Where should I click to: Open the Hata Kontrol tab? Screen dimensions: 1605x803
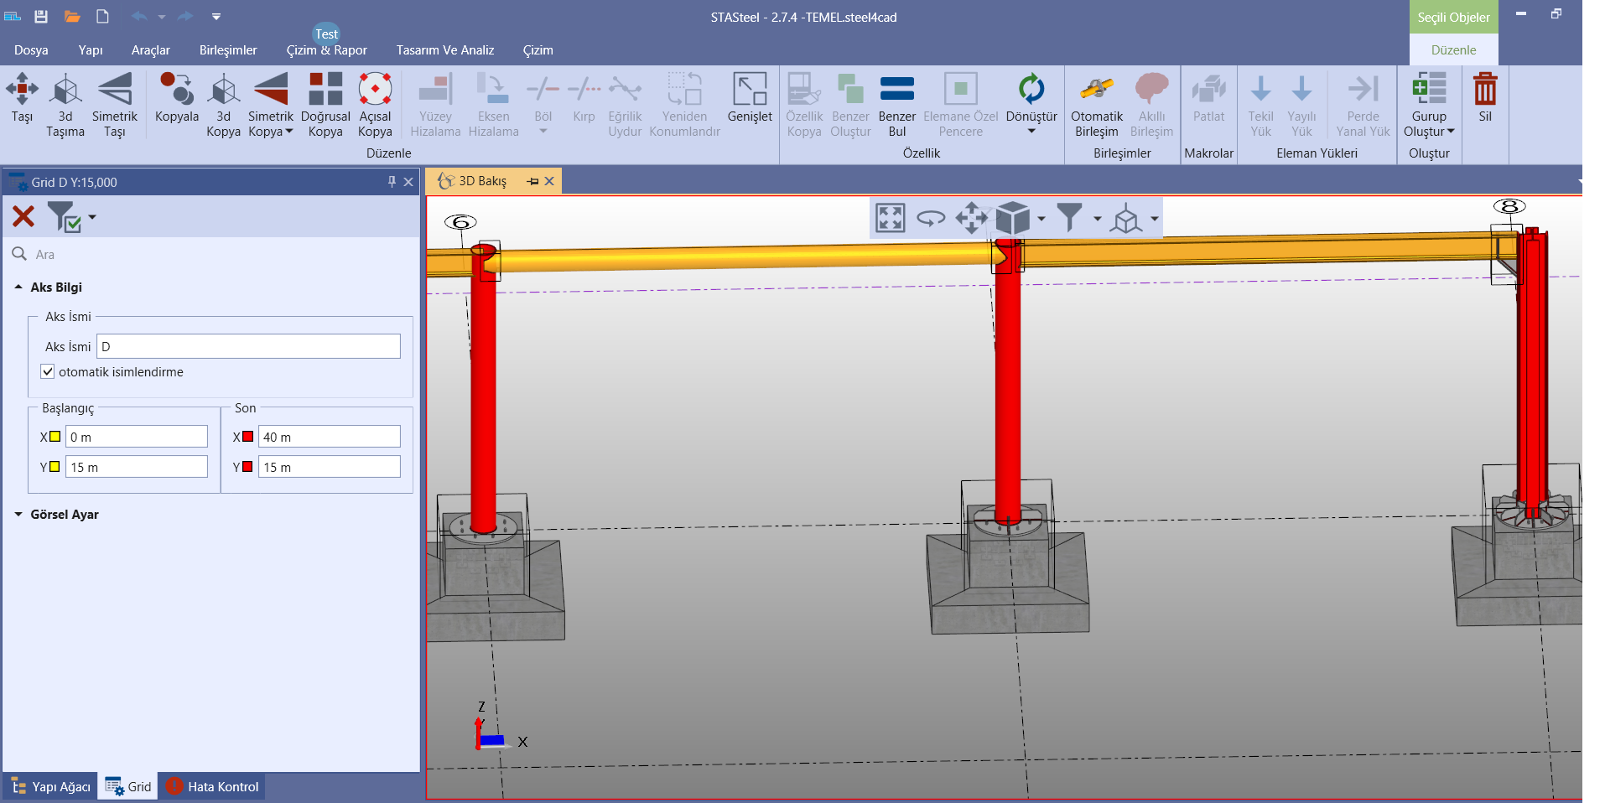[213, 786]
